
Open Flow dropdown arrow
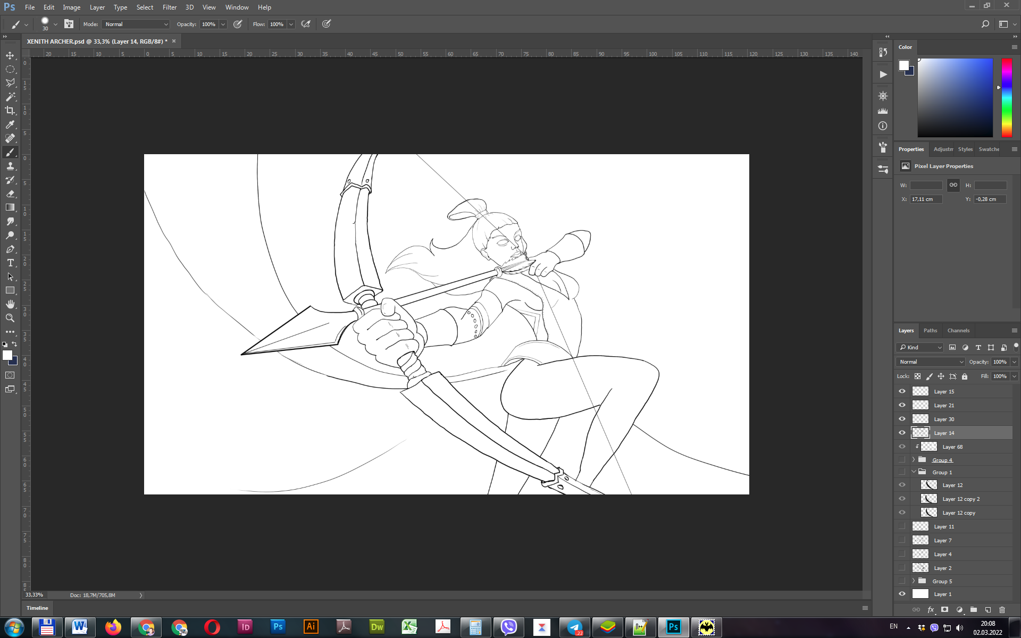click(291, 24)
